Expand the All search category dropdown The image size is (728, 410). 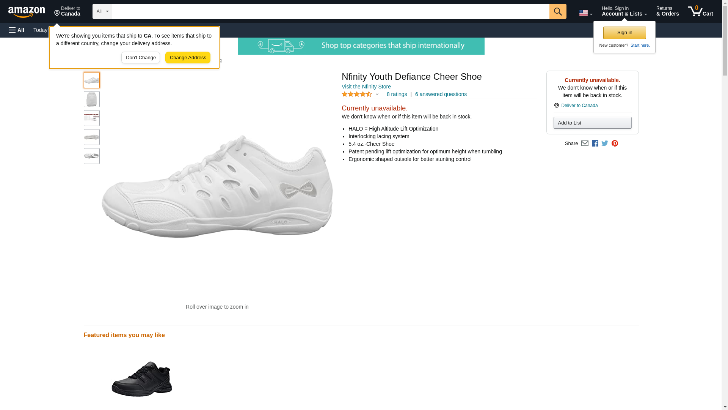tap(102, 11)
